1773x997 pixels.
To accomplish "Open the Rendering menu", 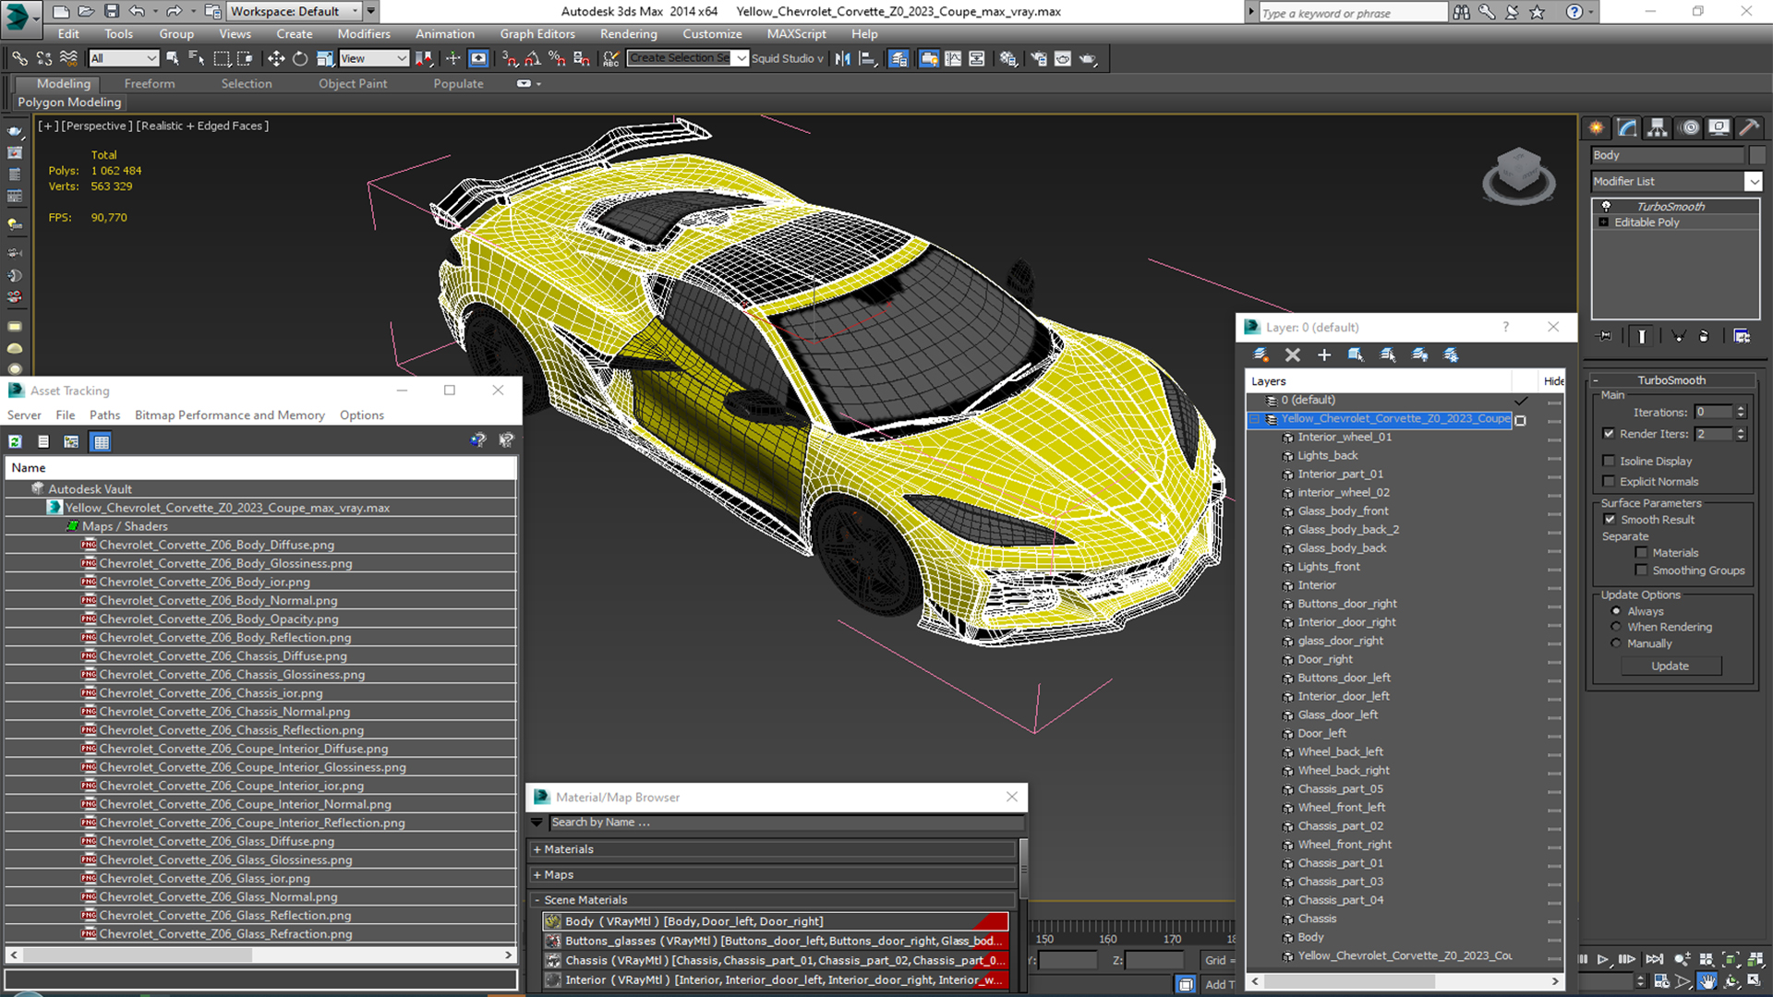I will pos(628,34).
